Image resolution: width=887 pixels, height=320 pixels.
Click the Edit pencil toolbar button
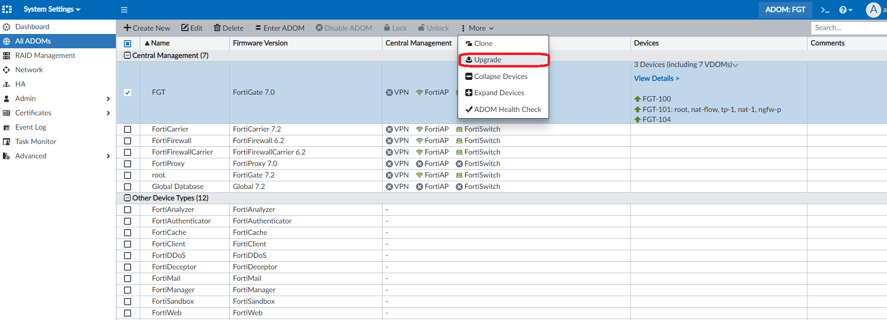(x=191, y=28)
